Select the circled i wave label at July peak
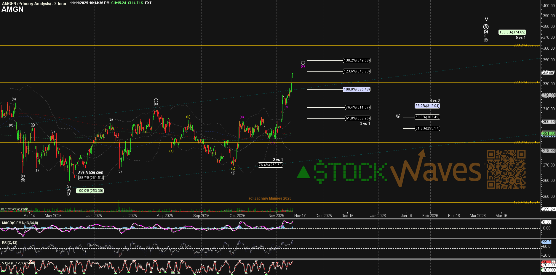The image size is (556, 275). 156,100
